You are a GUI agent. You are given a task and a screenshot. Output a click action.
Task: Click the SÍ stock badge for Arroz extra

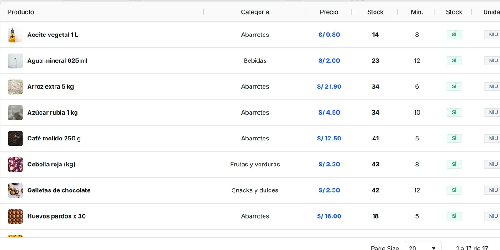tap(454, 86)
